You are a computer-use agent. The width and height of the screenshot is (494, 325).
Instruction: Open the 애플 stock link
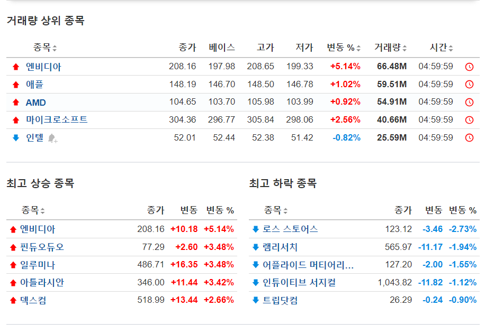coord(34,84)
